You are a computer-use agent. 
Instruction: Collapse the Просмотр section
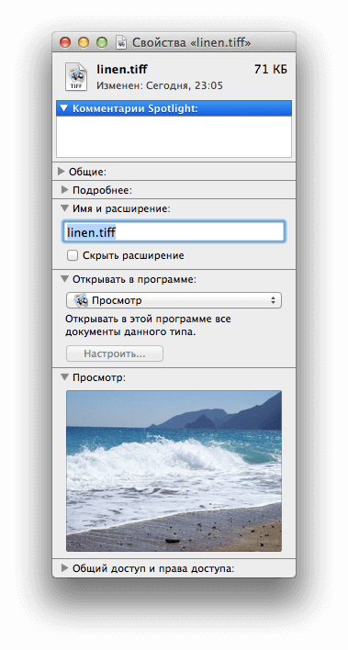coord(64,377)
